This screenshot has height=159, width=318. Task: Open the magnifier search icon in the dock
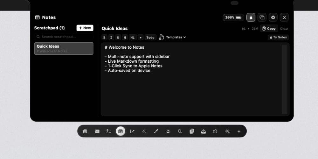coord(180,131)
